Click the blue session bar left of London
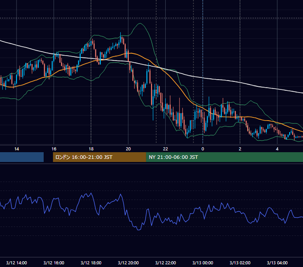The width and height of the screenshot is (303, 267). click(22, 157)
